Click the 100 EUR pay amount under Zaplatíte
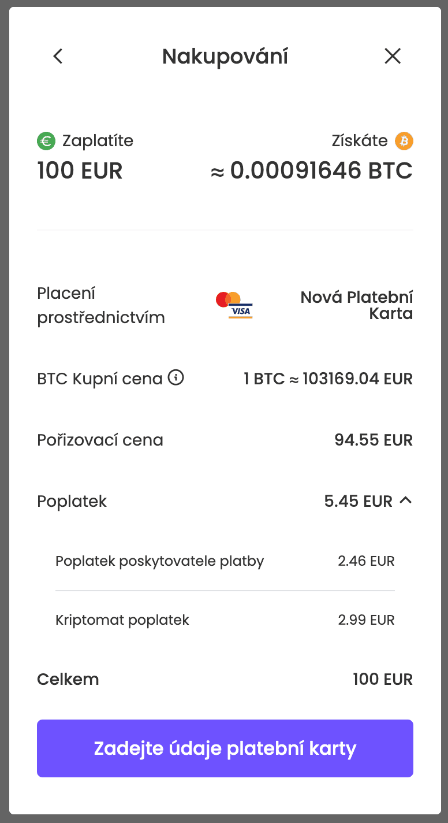This screenshot has height=823, width=448. [x=80, y=171]
